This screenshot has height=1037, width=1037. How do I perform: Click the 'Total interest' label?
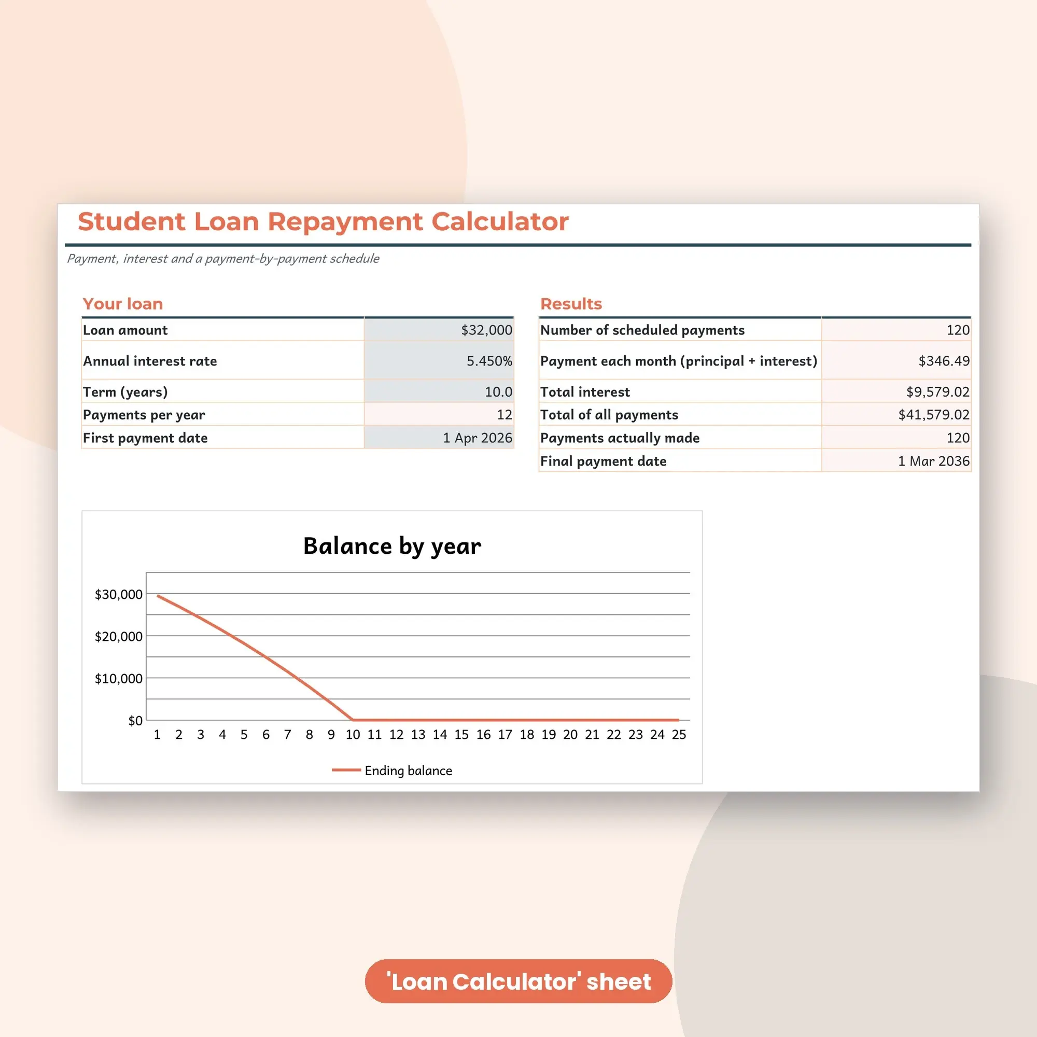coord(585,392)
